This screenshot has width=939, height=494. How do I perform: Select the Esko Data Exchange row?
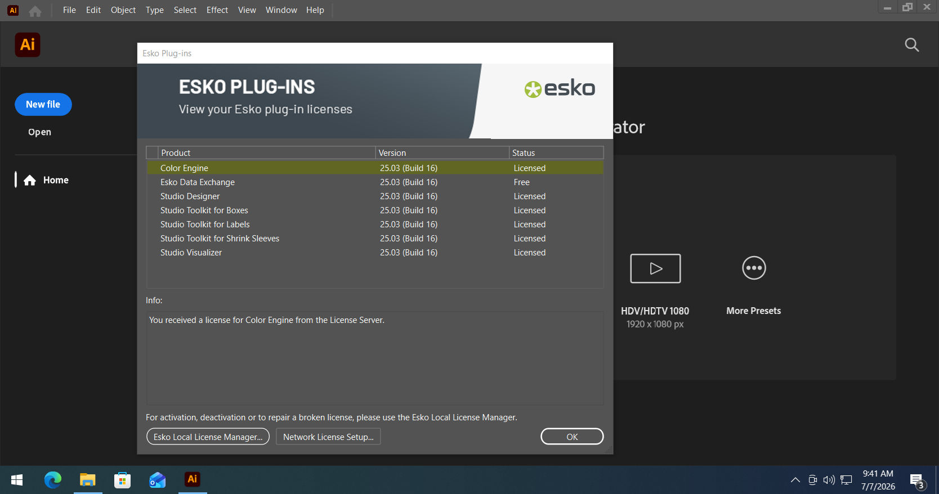click(x=375, y=182)
